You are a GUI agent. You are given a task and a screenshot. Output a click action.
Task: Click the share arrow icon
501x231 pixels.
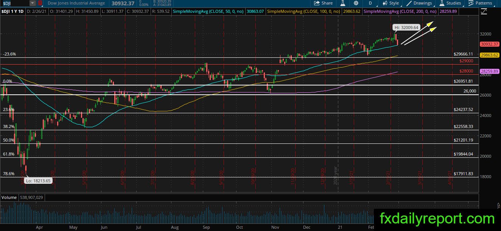coord(317,3)
